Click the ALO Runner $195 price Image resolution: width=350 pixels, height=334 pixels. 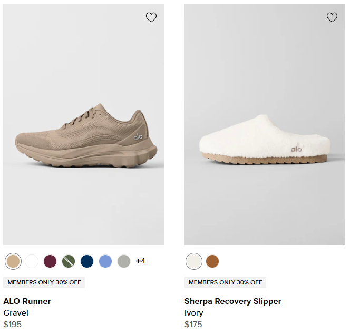[x=13, y=324]
